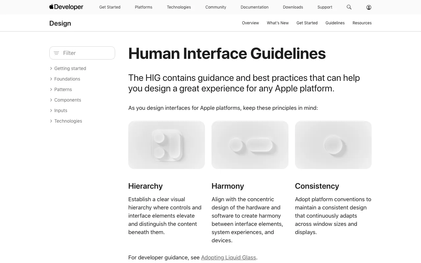Switch to Design Get Started tab
421x263 pixels.
click(x=307, y=23)
